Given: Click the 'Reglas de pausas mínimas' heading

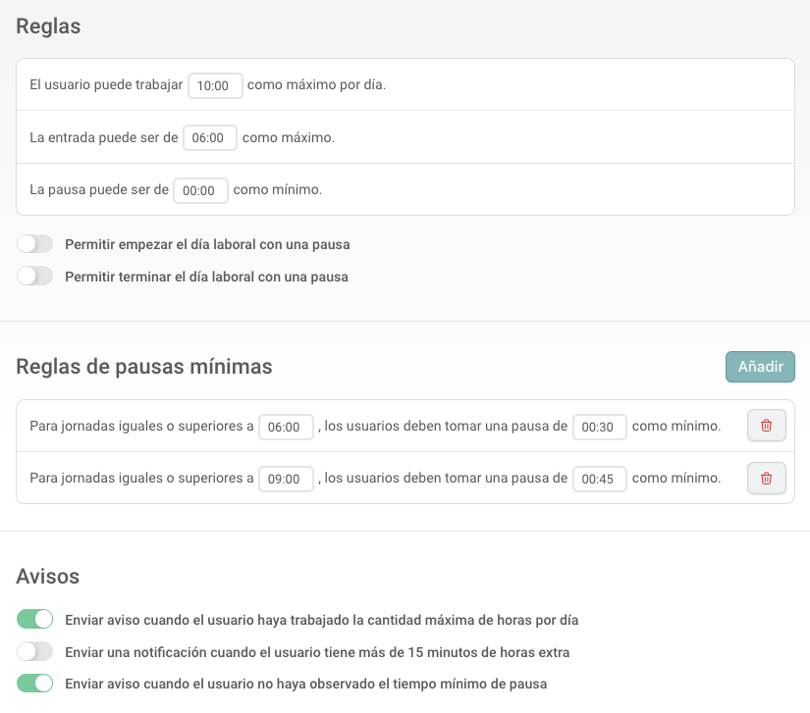Looking at the screenshot, I should click(144, 367).
